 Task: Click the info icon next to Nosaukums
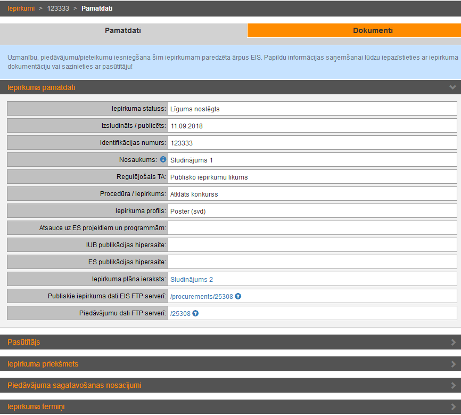tap(163, 159)
